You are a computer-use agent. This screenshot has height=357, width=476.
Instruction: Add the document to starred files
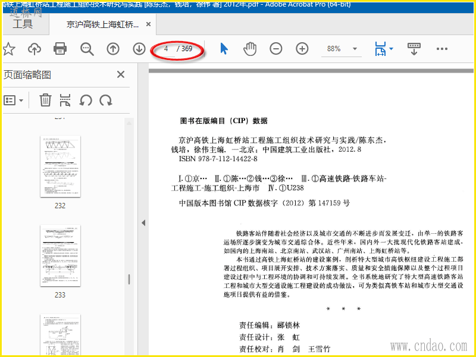[x=9, y=49]
